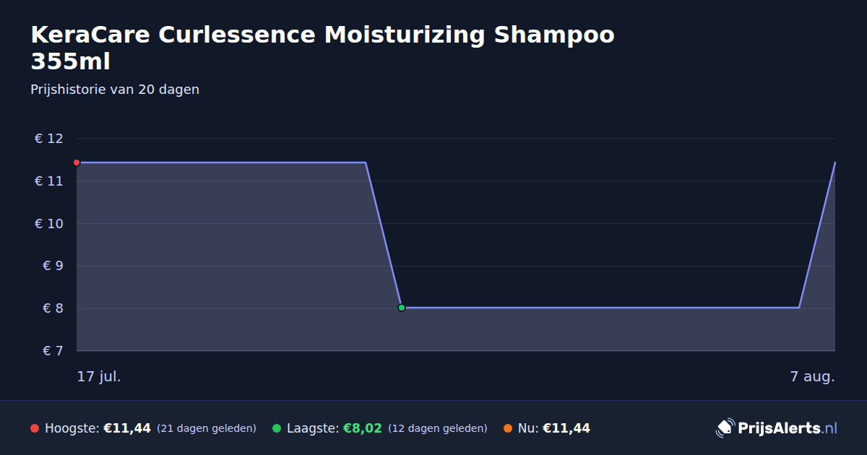Click the € 7 axis label
This screenshot has height=455, width=867.
pyautogui.click(x=53, y=351)
